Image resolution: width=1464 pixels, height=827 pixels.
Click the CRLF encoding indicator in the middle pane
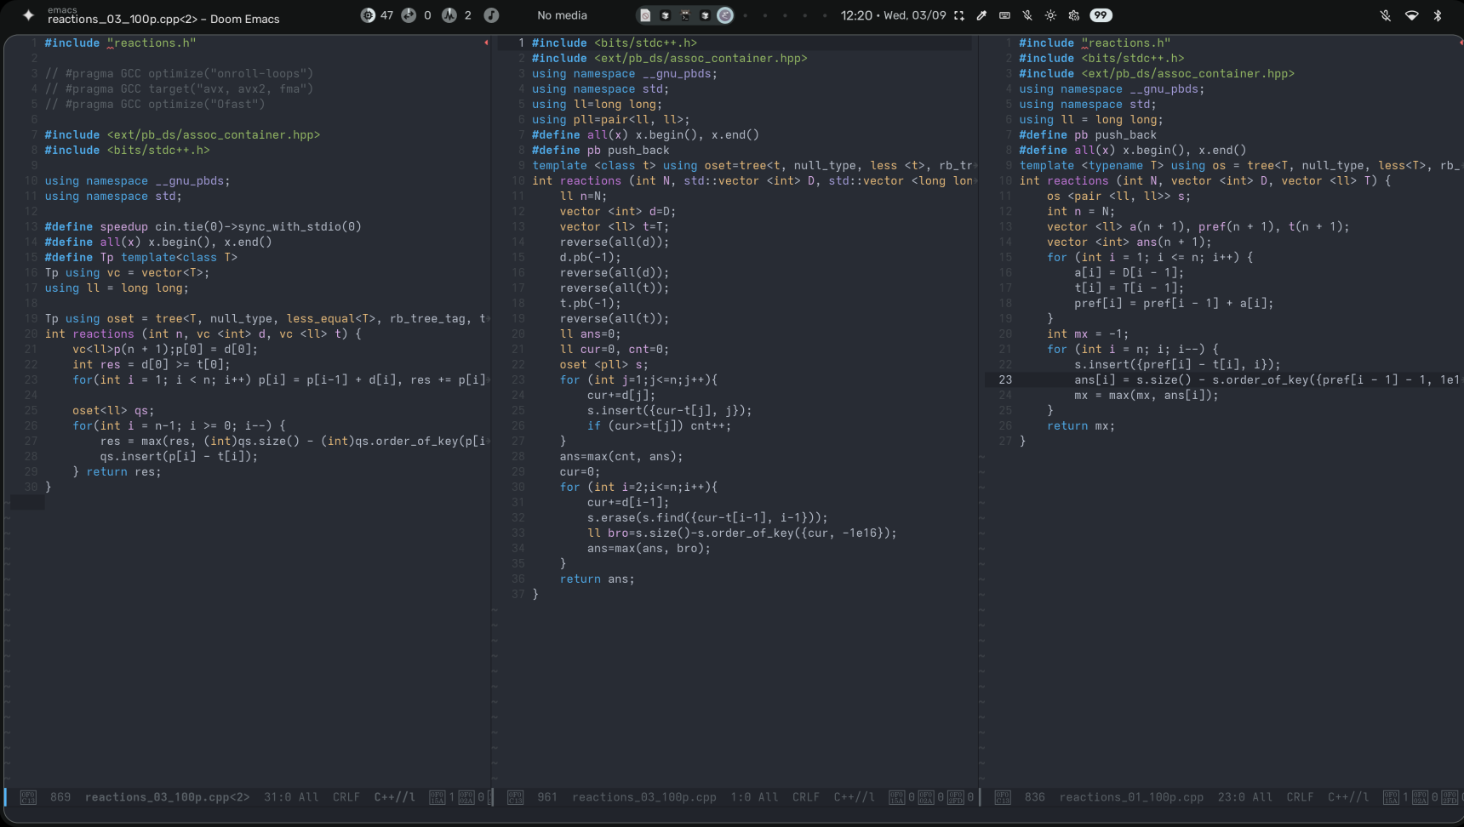806,797
